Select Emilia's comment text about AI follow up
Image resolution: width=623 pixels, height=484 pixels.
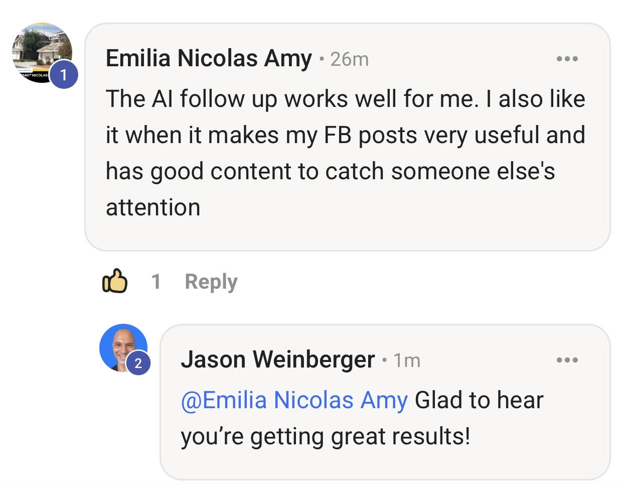click(x=345, y=153)
